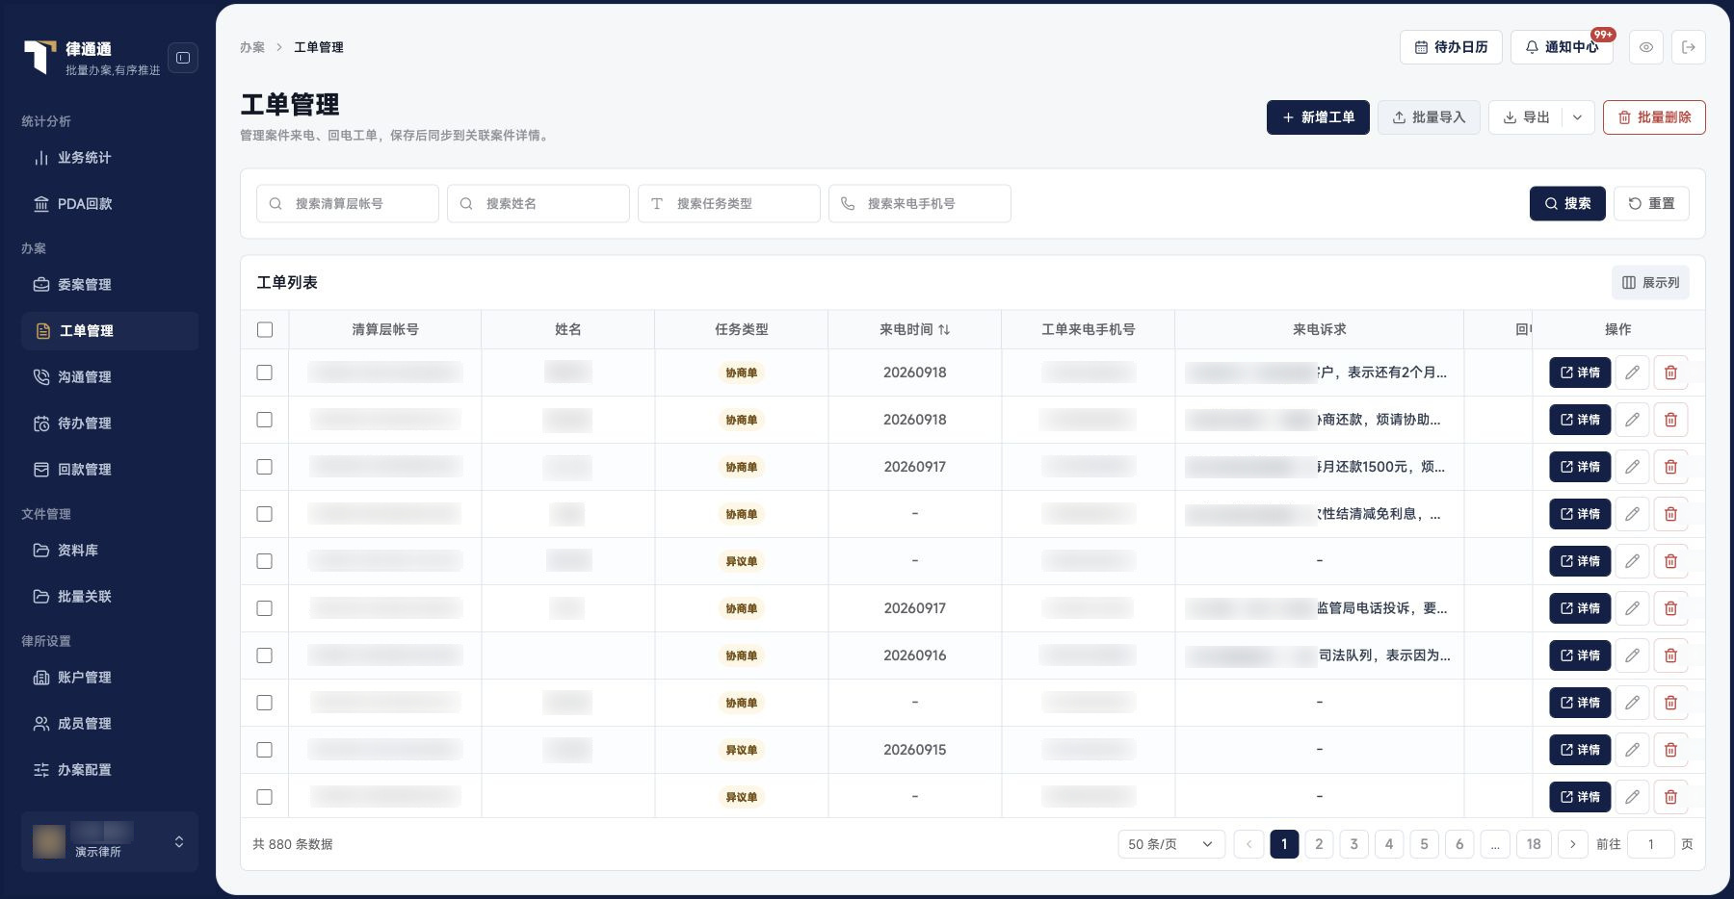This screenshot has height=899, width=1734.
Task: Click the eye visibility icon in header
Action: pos(1646,47)
